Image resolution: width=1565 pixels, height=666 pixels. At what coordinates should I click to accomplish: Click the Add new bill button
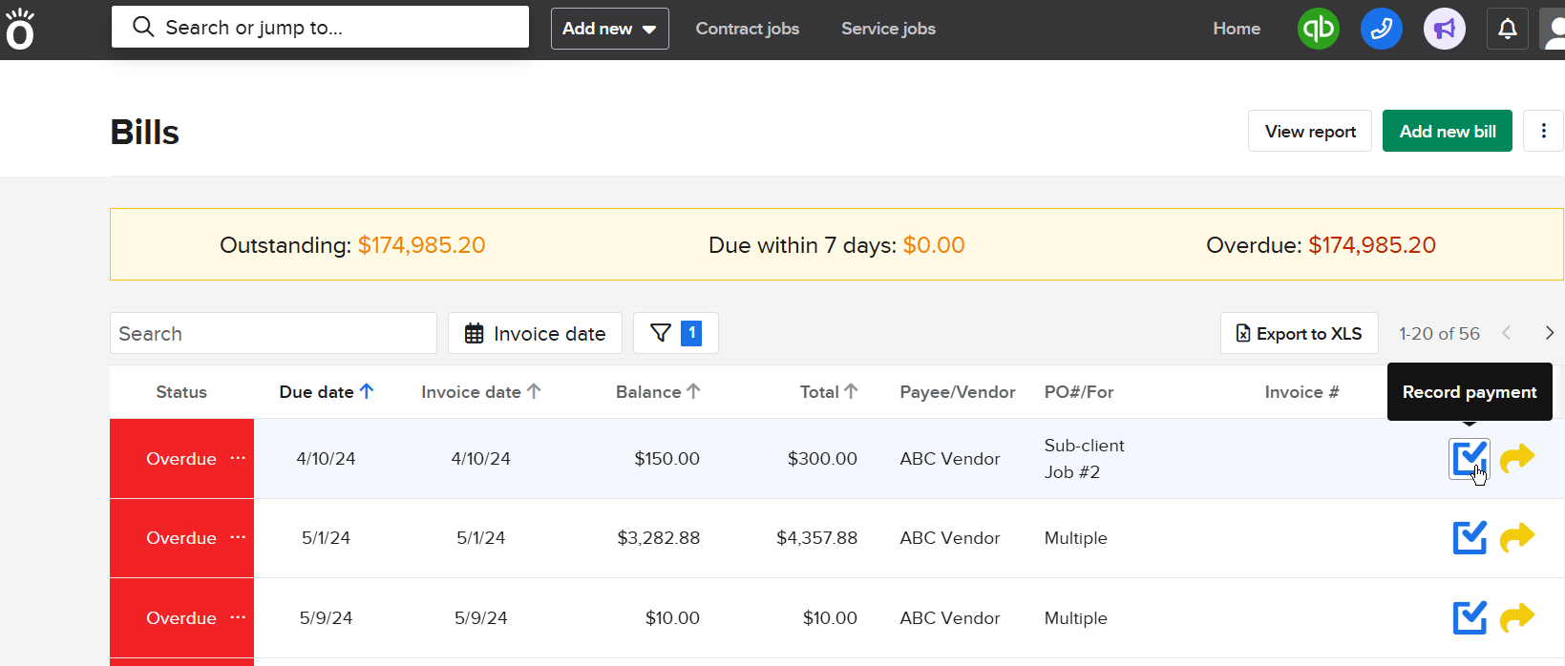[x=1447, y=131]
